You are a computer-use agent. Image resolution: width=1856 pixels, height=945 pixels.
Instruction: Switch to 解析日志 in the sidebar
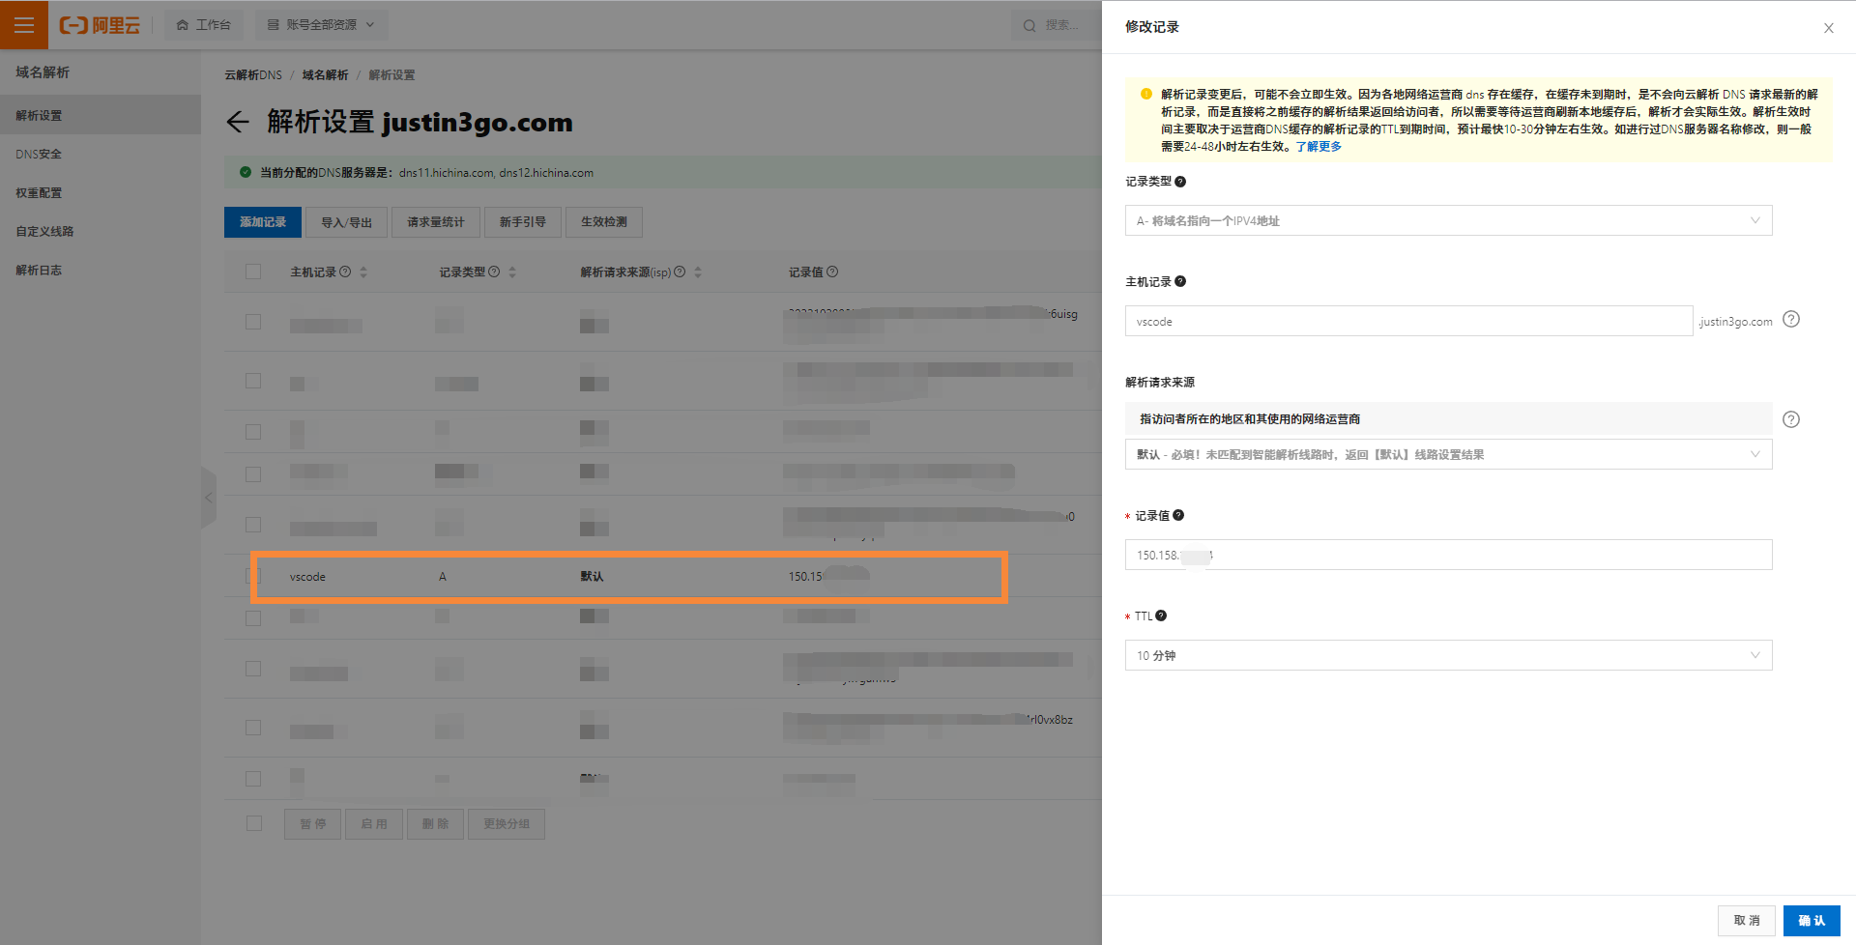[x=39, y=270]
